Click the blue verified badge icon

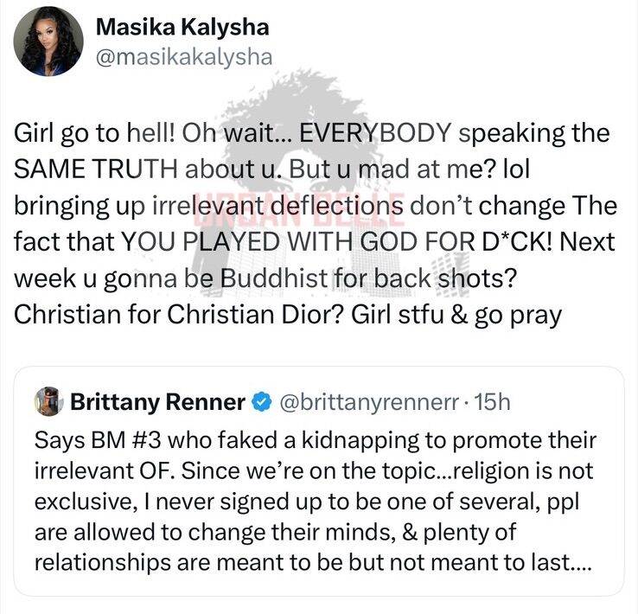click(262, 402)
